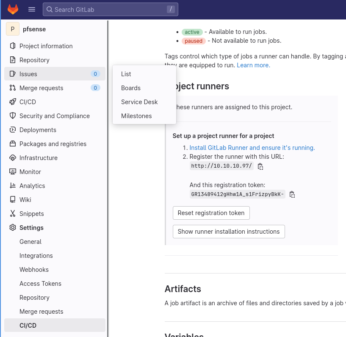Click the Snippets scissors icon
346x337 pixels.
point(13,214)
